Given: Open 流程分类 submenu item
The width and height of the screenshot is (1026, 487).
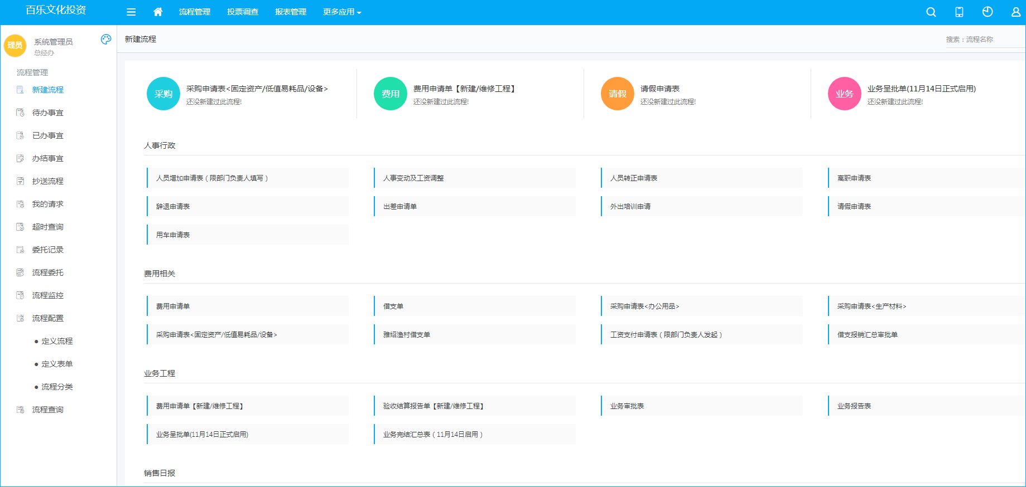Looking at the screenshot, I should 57,387.
